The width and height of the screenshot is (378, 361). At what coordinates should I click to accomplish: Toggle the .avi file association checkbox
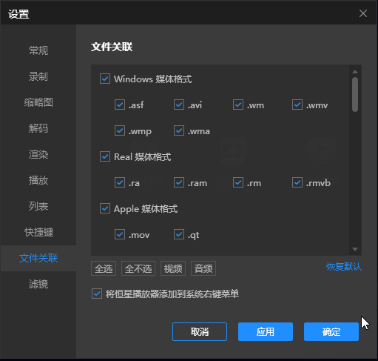pyautogui.click(x=179, y=105)
